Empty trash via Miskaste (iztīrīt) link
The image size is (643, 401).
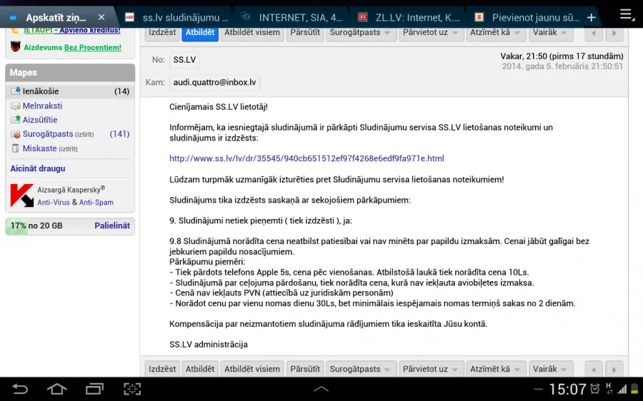(x=68, y=148)
